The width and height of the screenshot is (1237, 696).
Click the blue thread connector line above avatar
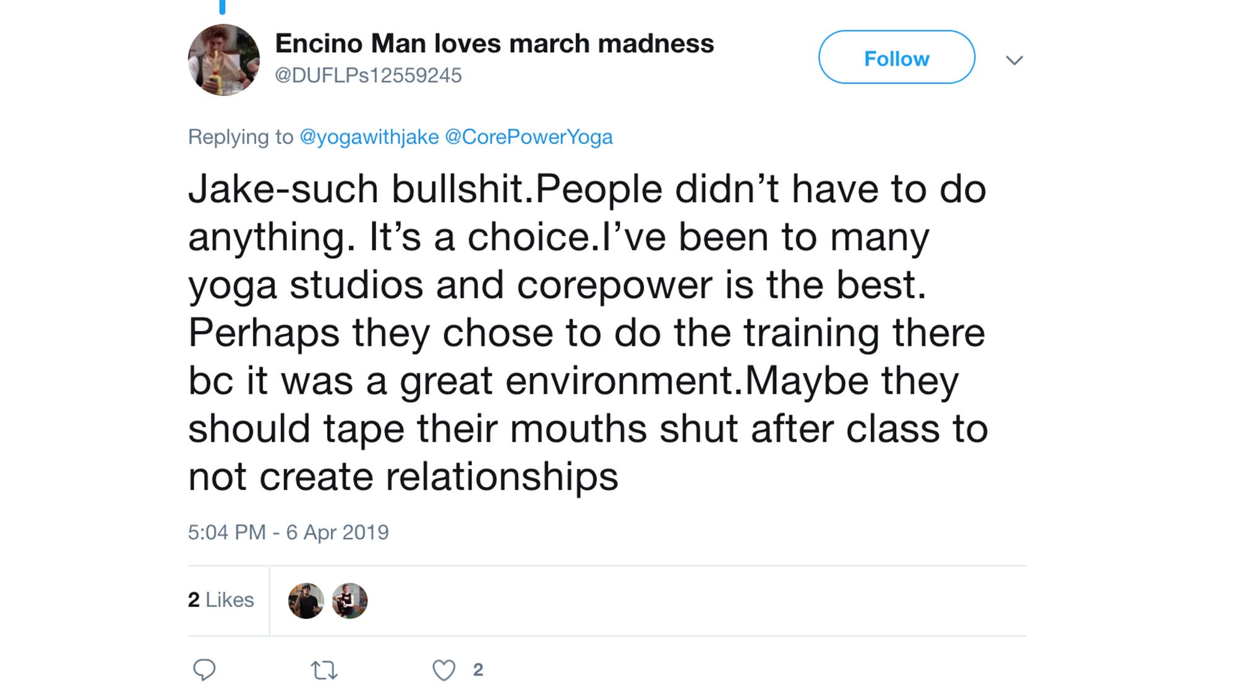(223, 7)
